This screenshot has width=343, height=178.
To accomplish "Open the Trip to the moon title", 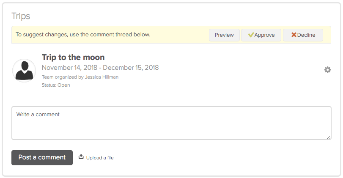I will [73, 58].
